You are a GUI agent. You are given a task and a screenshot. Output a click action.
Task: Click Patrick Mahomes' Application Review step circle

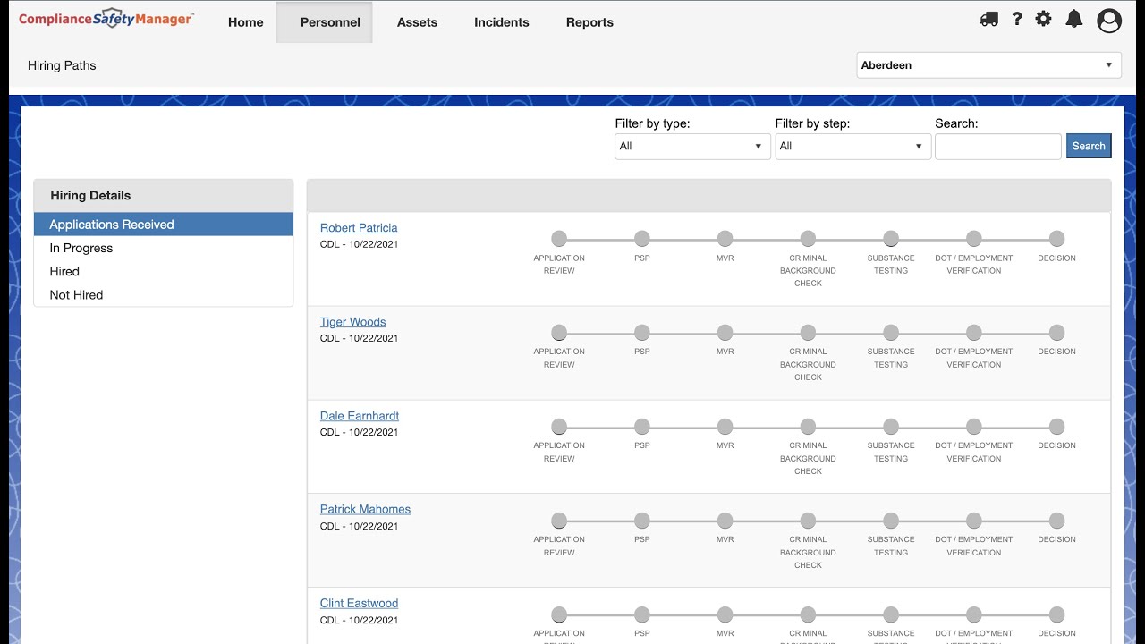tap(559, 521)
